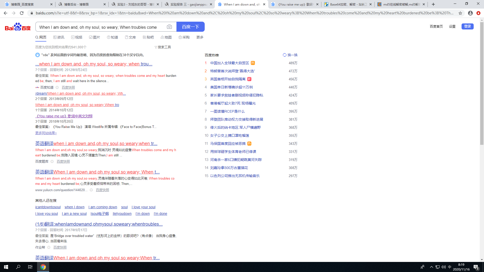Click the Baidu logo
Image resolution: width=484 pixels, height=272 pixels.
pos(18,27)
